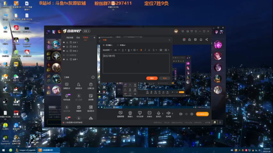Toggle bold formatting
This screenshot has width=273, height=153.
click(x=141, y=50)
